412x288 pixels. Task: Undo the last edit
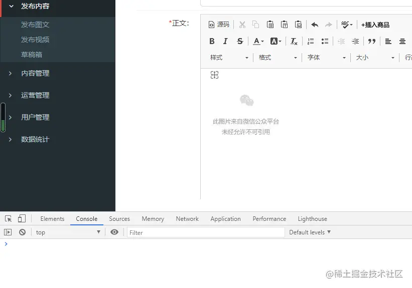pyautogui.click(x=315, y=25)
